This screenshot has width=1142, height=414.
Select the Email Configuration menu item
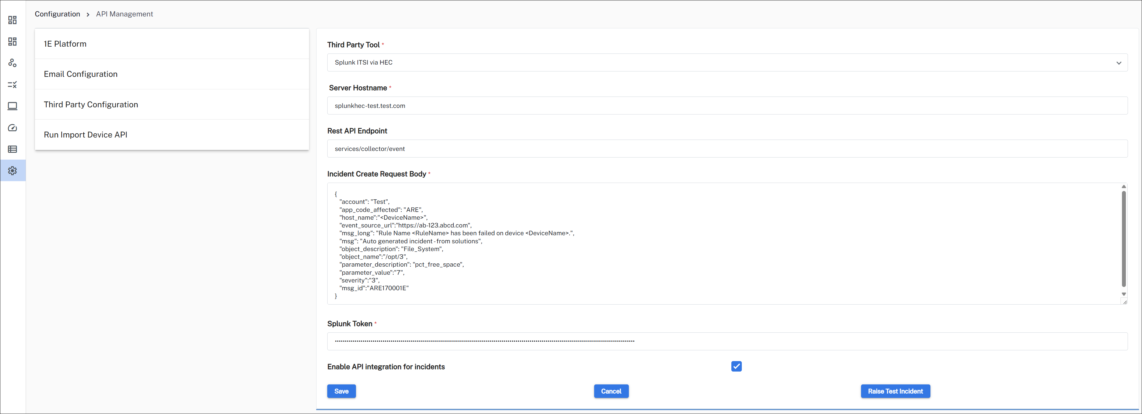pyautogui.click(x=172, y=74)
